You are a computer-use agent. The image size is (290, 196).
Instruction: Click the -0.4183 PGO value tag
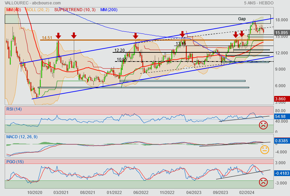282,173
